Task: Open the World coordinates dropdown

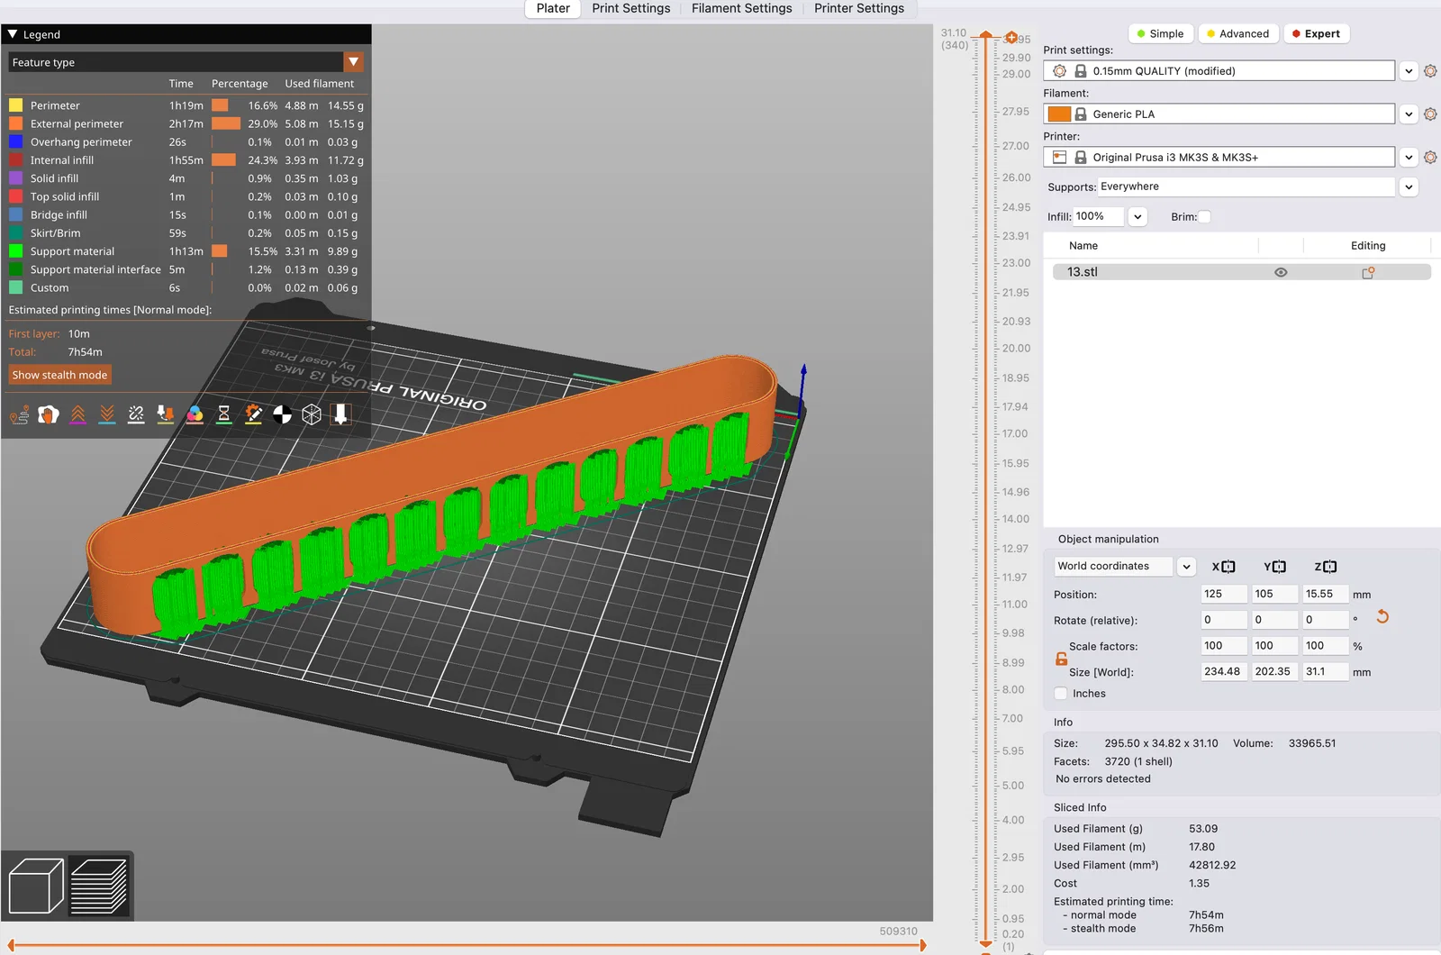Action: pos(1186,567)
